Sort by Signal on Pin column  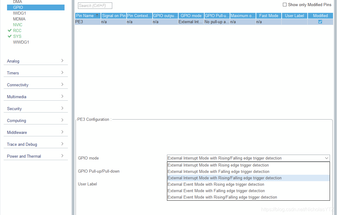114,16
